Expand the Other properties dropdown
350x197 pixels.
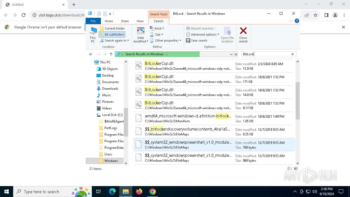point(166,40)
